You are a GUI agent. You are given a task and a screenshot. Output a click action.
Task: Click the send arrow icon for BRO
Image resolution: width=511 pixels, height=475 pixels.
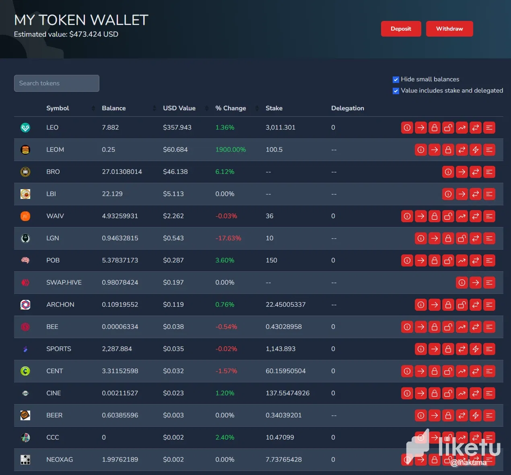pyautogui.click(x=462, y=172)
